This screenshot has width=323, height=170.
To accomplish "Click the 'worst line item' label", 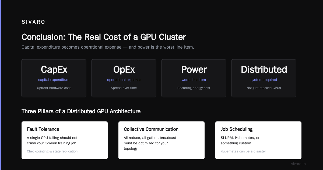I will tap(194, 80).
